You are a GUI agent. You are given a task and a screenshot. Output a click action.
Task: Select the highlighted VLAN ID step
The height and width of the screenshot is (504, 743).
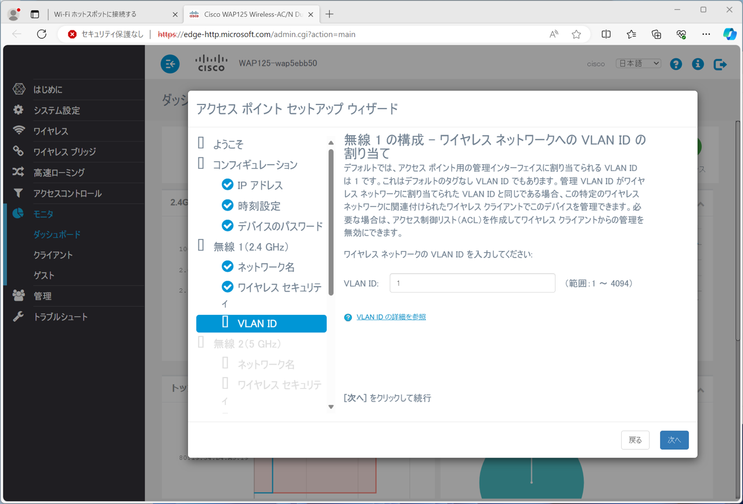(x=261, y=324)
